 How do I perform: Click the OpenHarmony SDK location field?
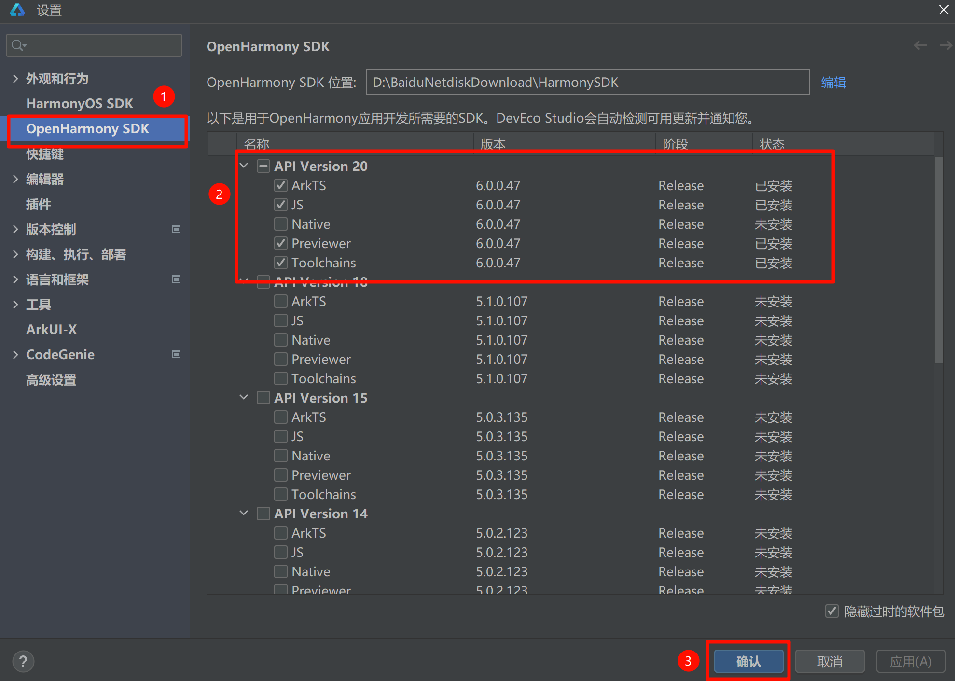click(x=587, y=83)
